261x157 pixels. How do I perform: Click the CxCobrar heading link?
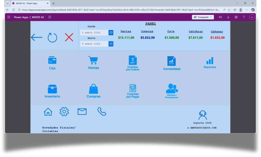pos(196,31)
